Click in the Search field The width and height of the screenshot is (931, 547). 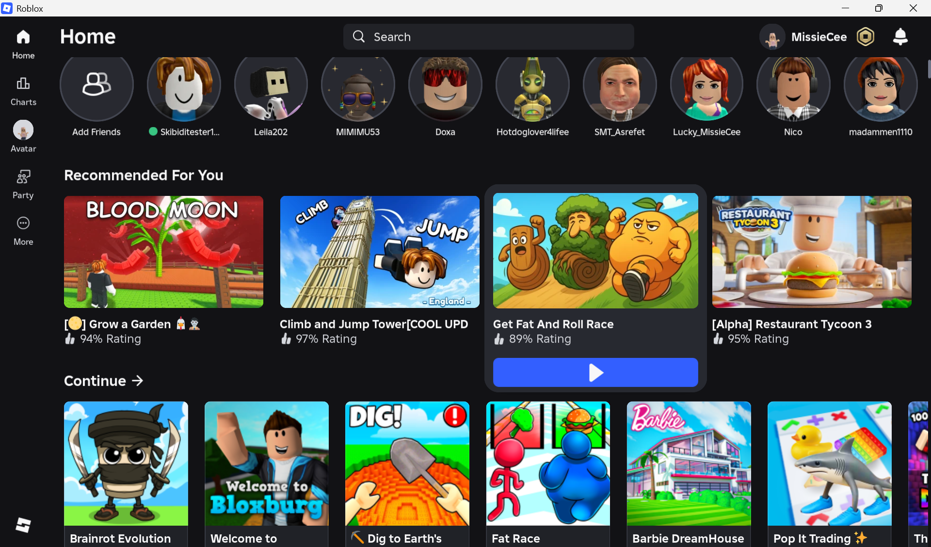tap(488, 37)
